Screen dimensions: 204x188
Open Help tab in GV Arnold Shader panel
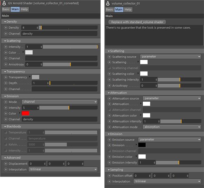[x=24, y=9]
